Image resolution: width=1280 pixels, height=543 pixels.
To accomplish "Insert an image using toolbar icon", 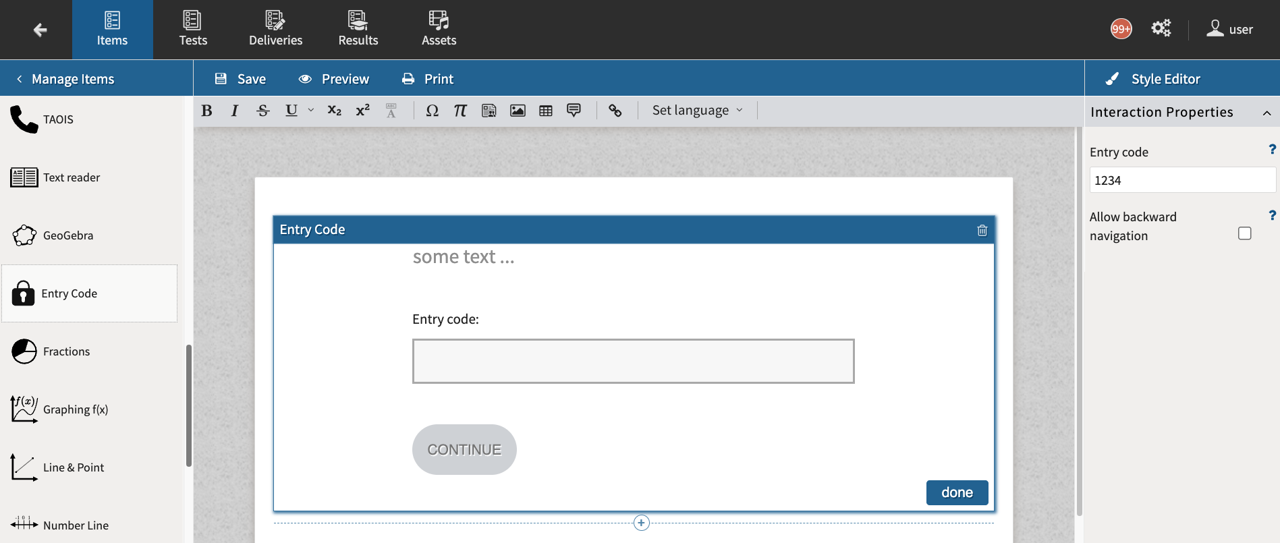I will click(518, 111).
